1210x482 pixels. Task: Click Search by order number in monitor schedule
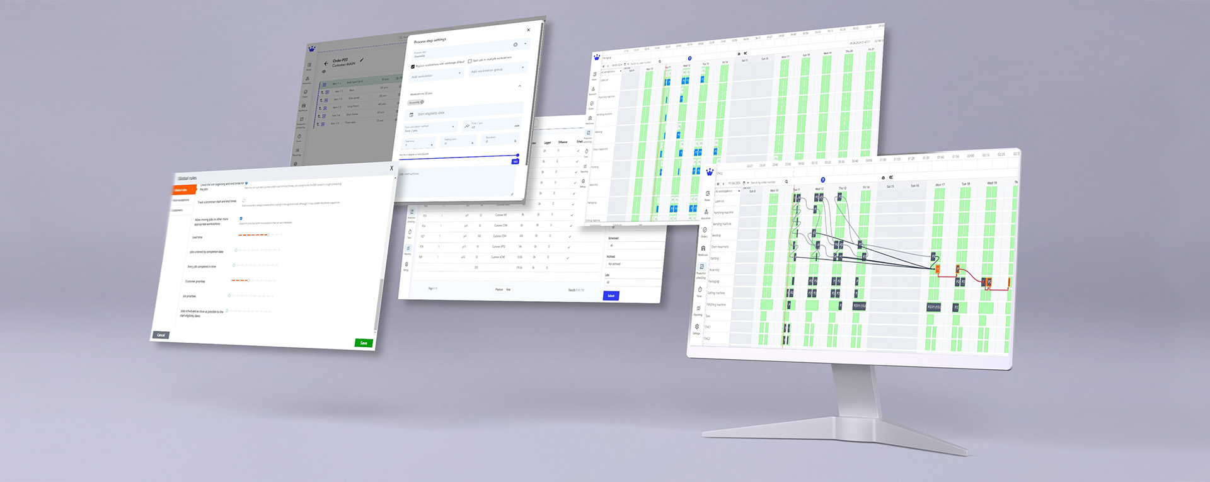[x=763, y=182]
